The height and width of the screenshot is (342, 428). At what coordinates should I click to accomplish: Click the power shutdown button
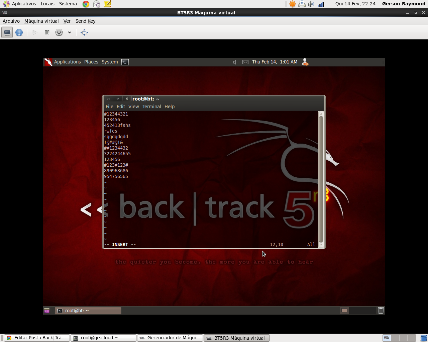click(x=59, y=32)
